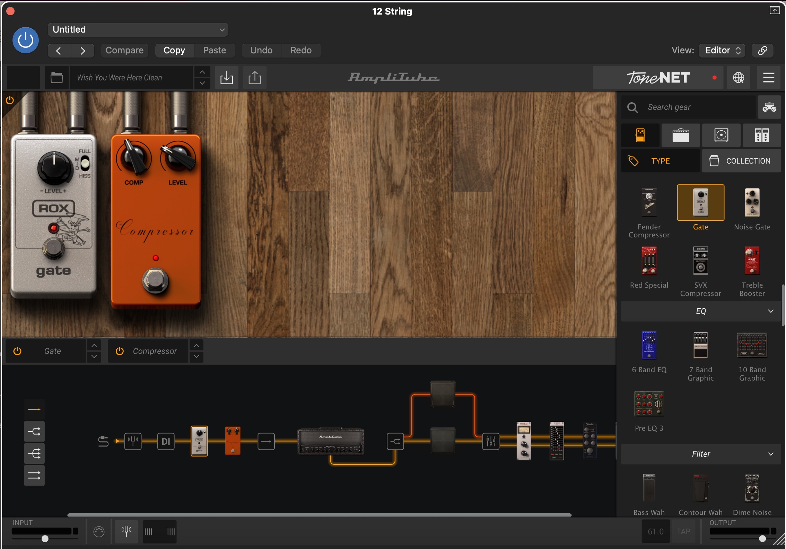Collapse the EQ section header

click(701, 311)
